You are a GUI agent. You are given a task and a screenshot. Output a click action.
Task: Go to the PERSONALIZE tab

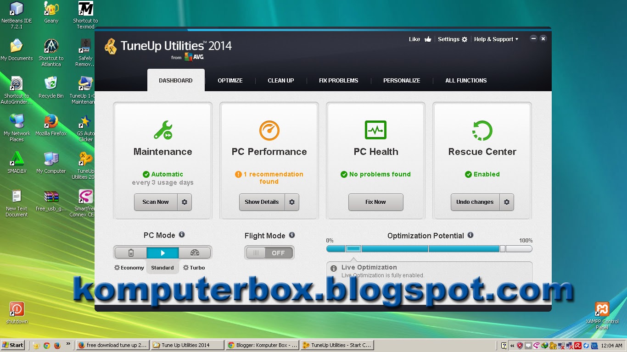[402, 80]
